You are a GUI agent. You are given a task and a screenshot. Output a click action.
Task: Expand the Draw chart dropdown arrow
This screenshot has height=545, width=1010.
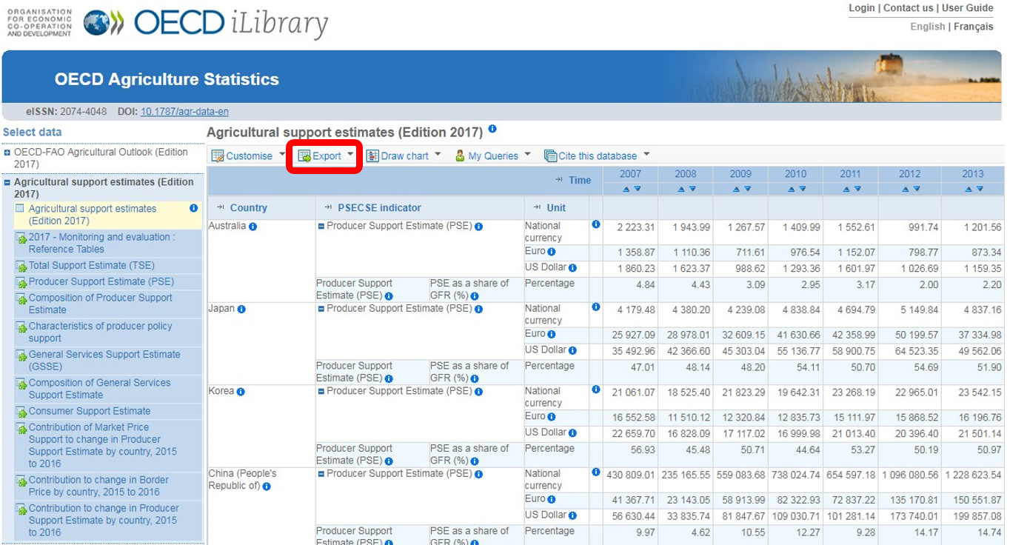pos(438,155)
